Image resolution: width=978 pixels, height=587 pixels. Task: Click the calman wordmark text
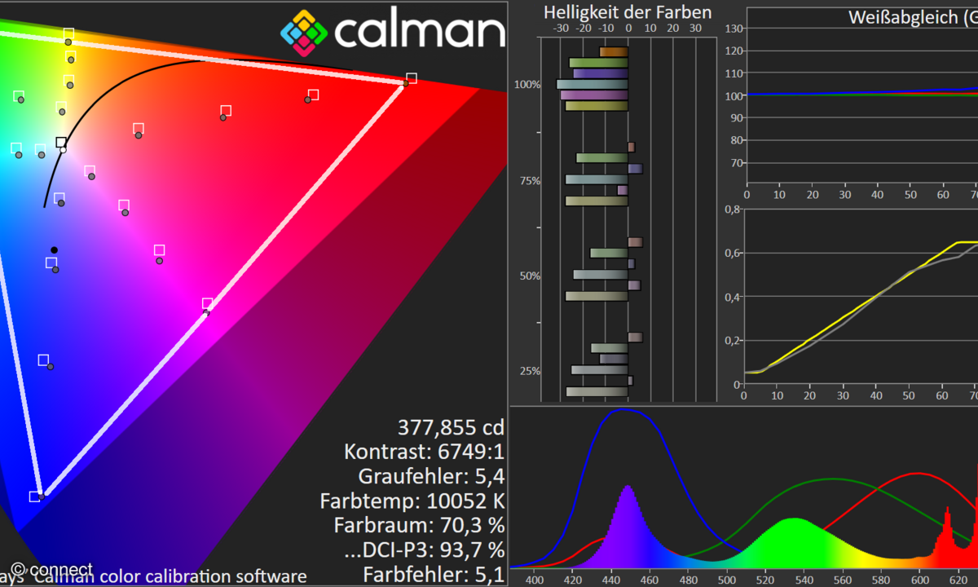(420, 32)
